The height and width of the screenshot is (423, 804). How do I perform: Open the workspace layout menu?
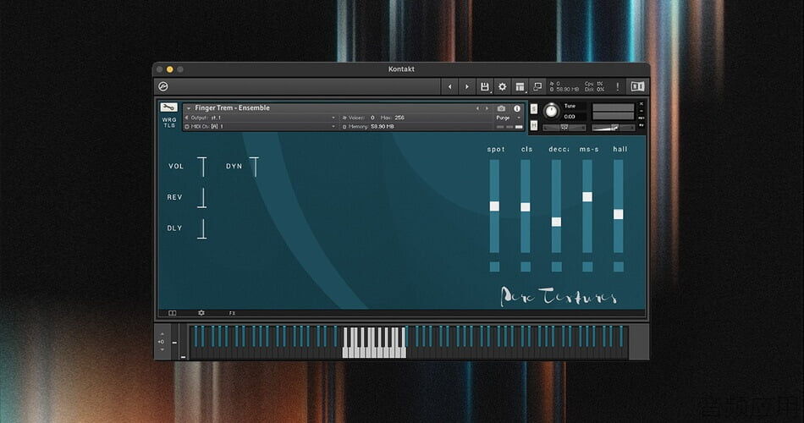click(520, 86)
